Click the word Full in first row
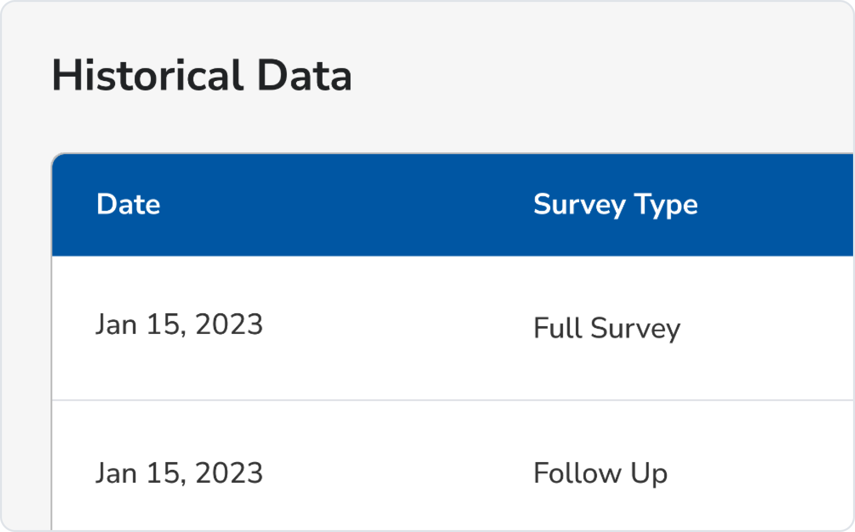This screenshot has width=855, height=532. coord(558,328)
